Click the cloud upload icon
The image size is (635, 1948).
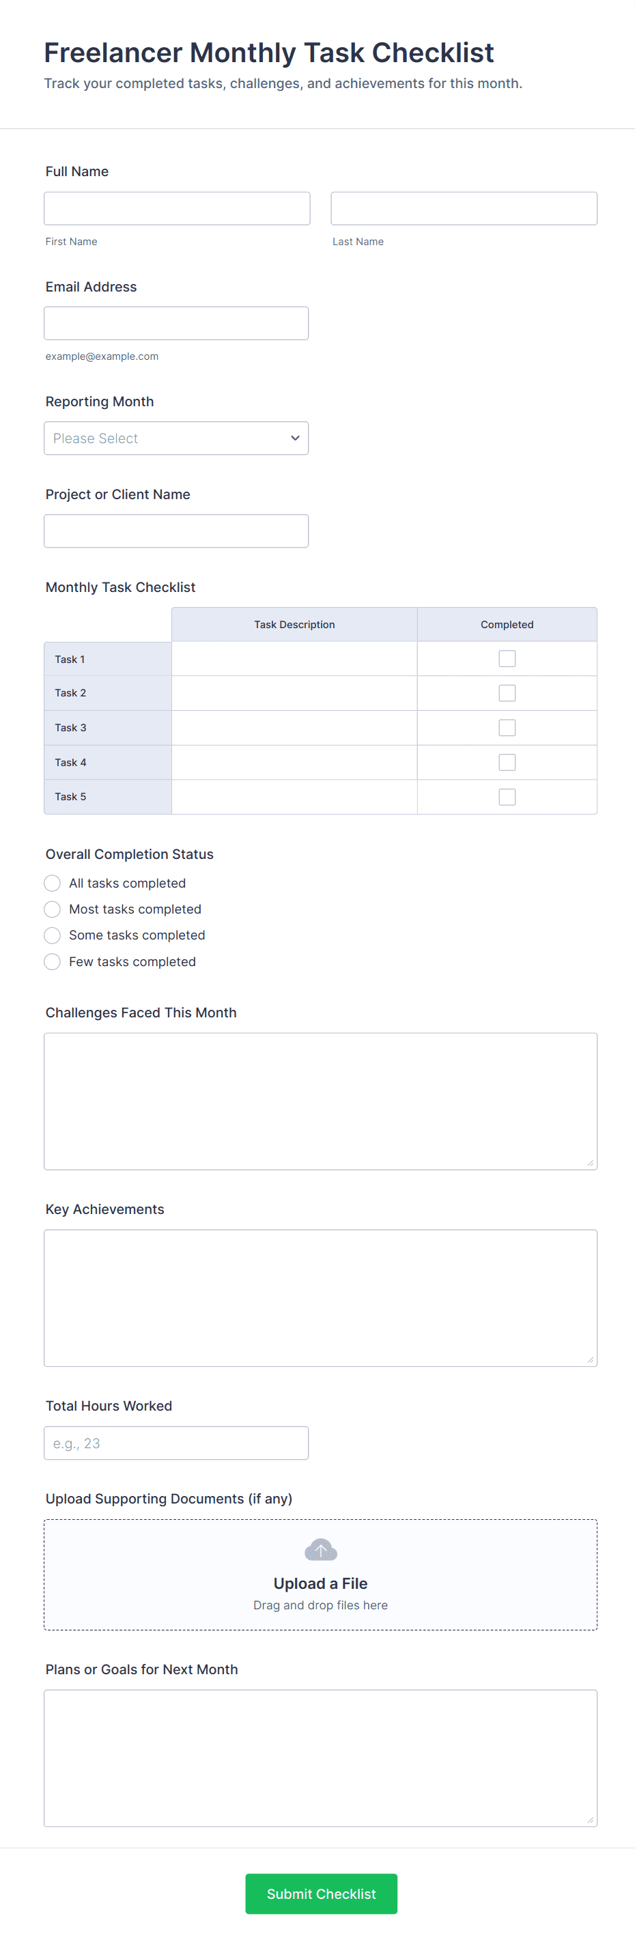(x=320, y=1550)
